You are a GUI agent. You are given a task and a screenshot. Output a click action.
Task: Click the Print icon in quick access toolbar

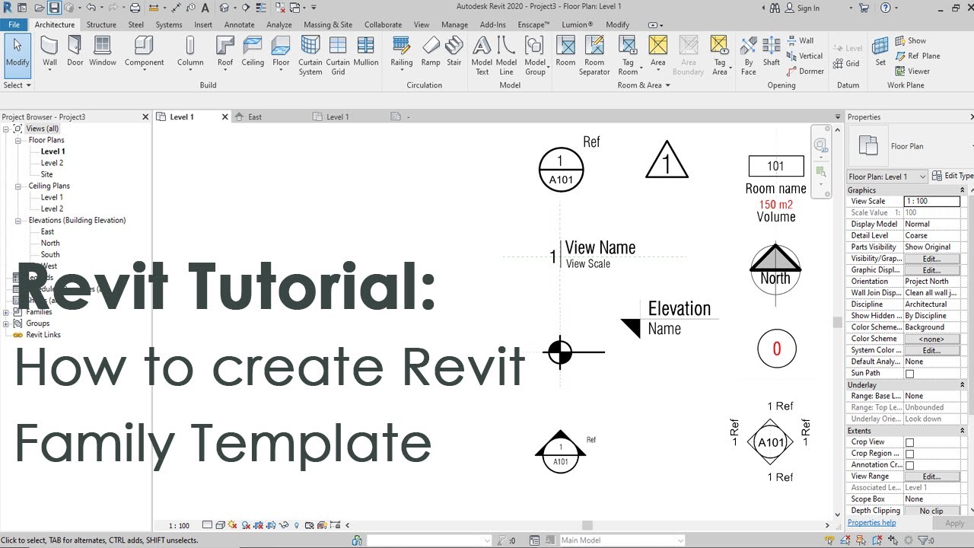click(135, 8)
